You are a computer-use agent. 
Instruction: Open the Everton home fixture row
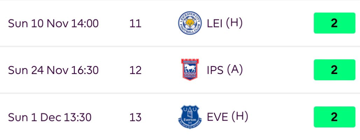click(x=180, y=117)
